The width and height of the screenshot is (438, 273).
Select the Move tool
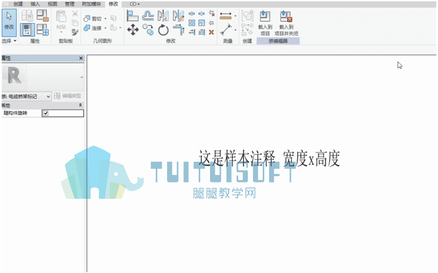pyautogui.click(x=133, y=30)
